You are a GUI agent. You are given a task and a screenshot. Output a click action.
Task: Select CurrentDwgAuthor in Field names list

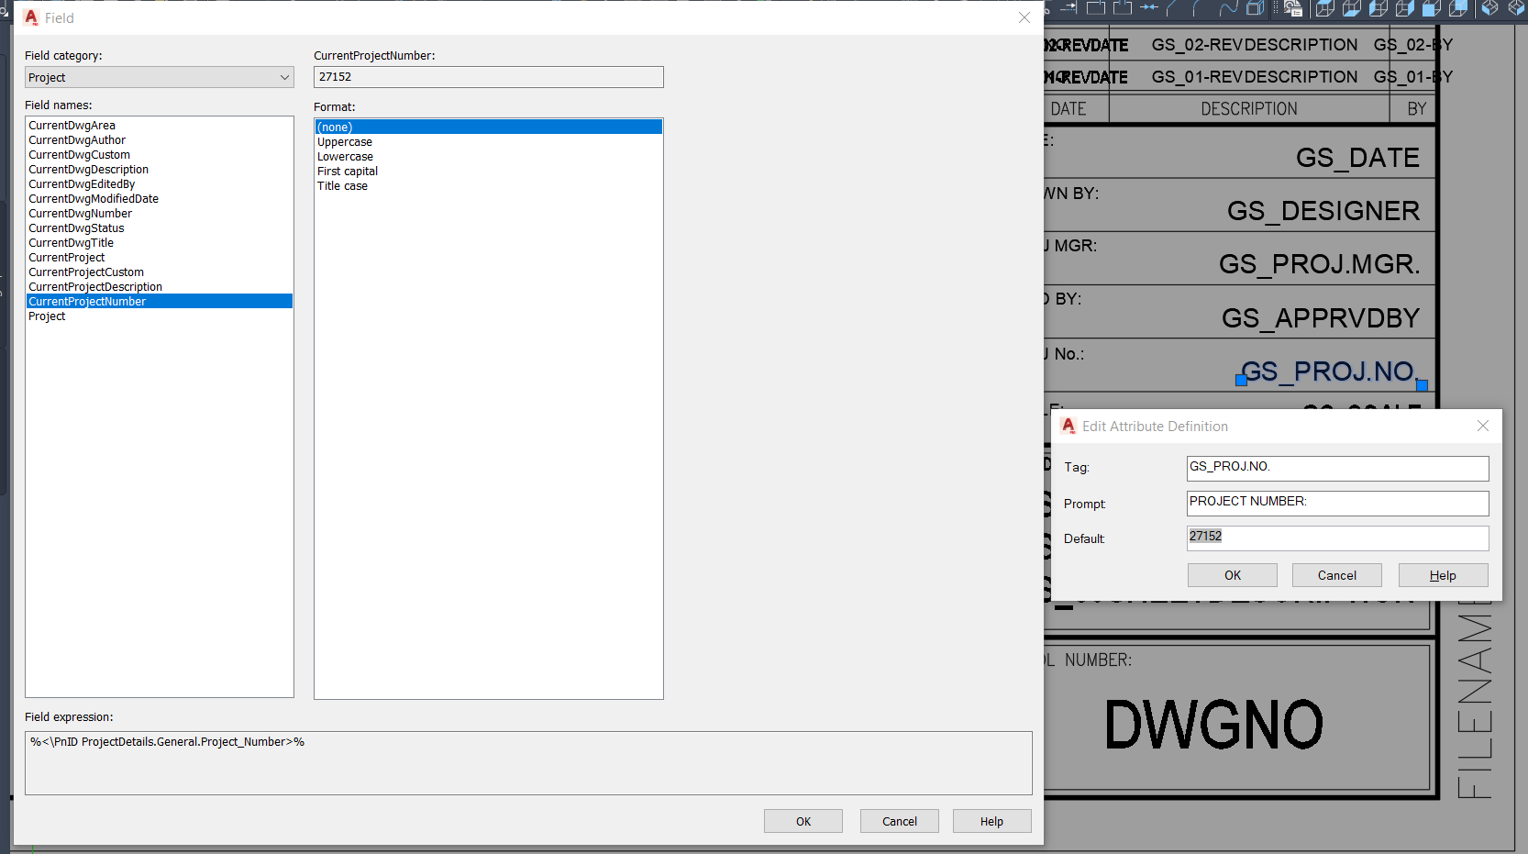tap(77, 139)
